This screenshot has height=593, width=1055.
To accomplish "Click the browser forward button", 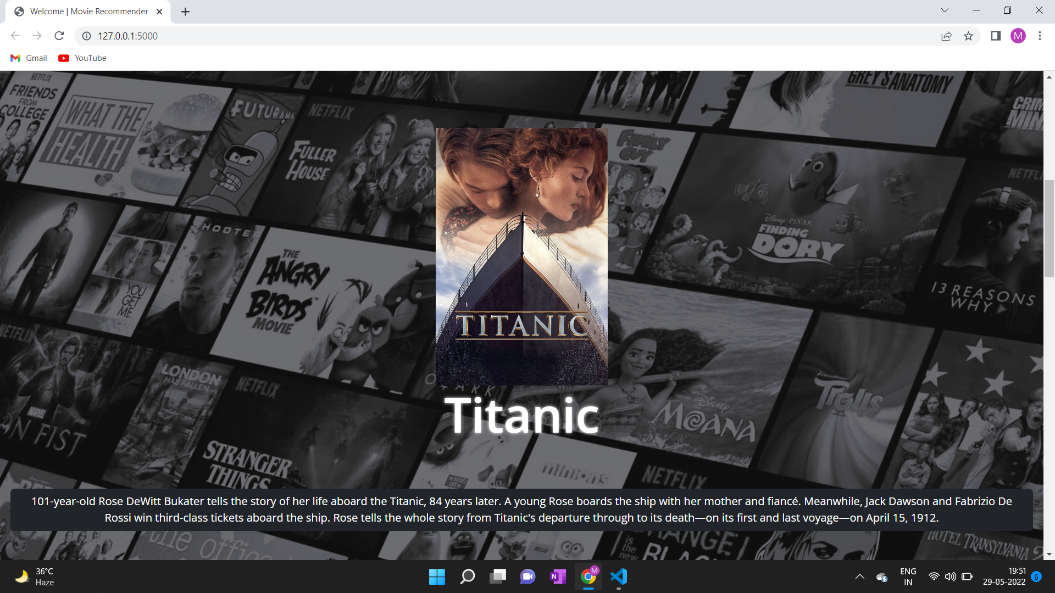I will (37, 36).
